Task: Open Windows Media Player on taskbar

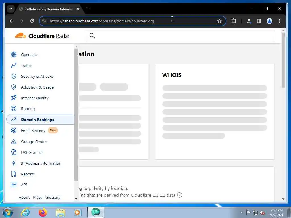Action: [78, 212]
